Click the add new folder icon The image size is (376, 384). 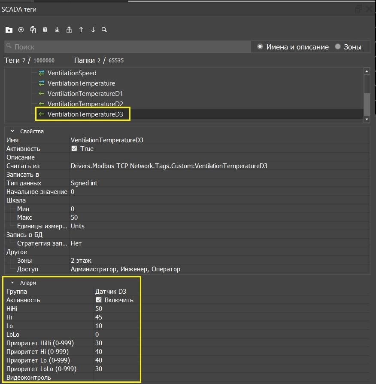9,30
